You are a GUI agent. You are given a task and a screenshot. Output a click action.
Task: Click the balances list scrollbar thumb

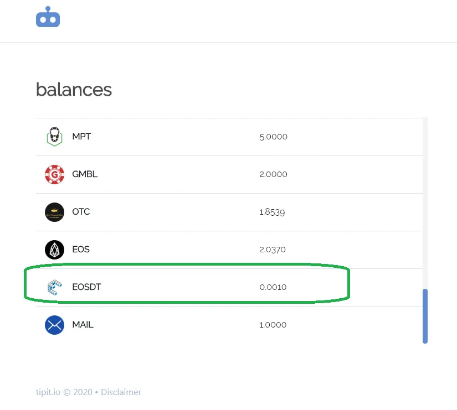pyautogui.click(x=425, y=316)
